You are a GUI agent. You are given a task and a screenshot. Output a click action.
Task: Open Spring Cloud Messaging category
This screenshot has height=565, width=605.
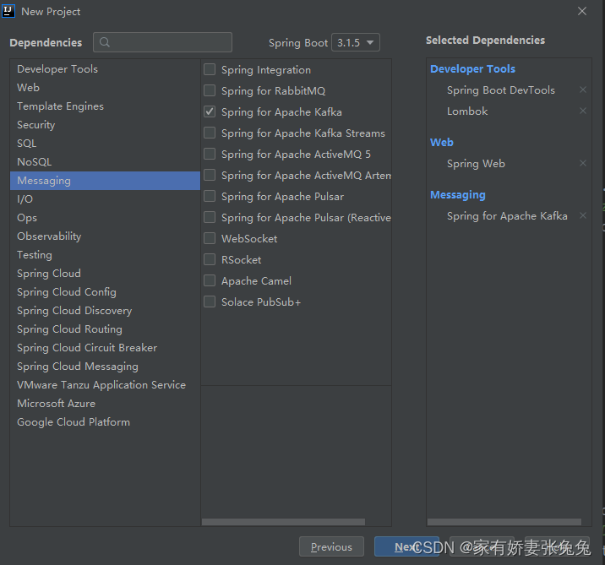point(105,366)
